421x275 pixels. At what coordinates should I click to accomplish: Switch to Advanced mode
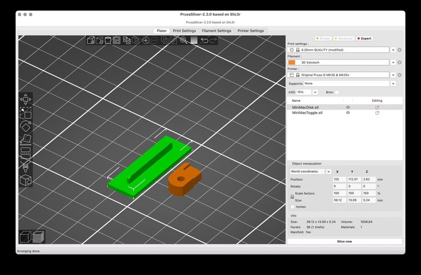click(344, 38)
